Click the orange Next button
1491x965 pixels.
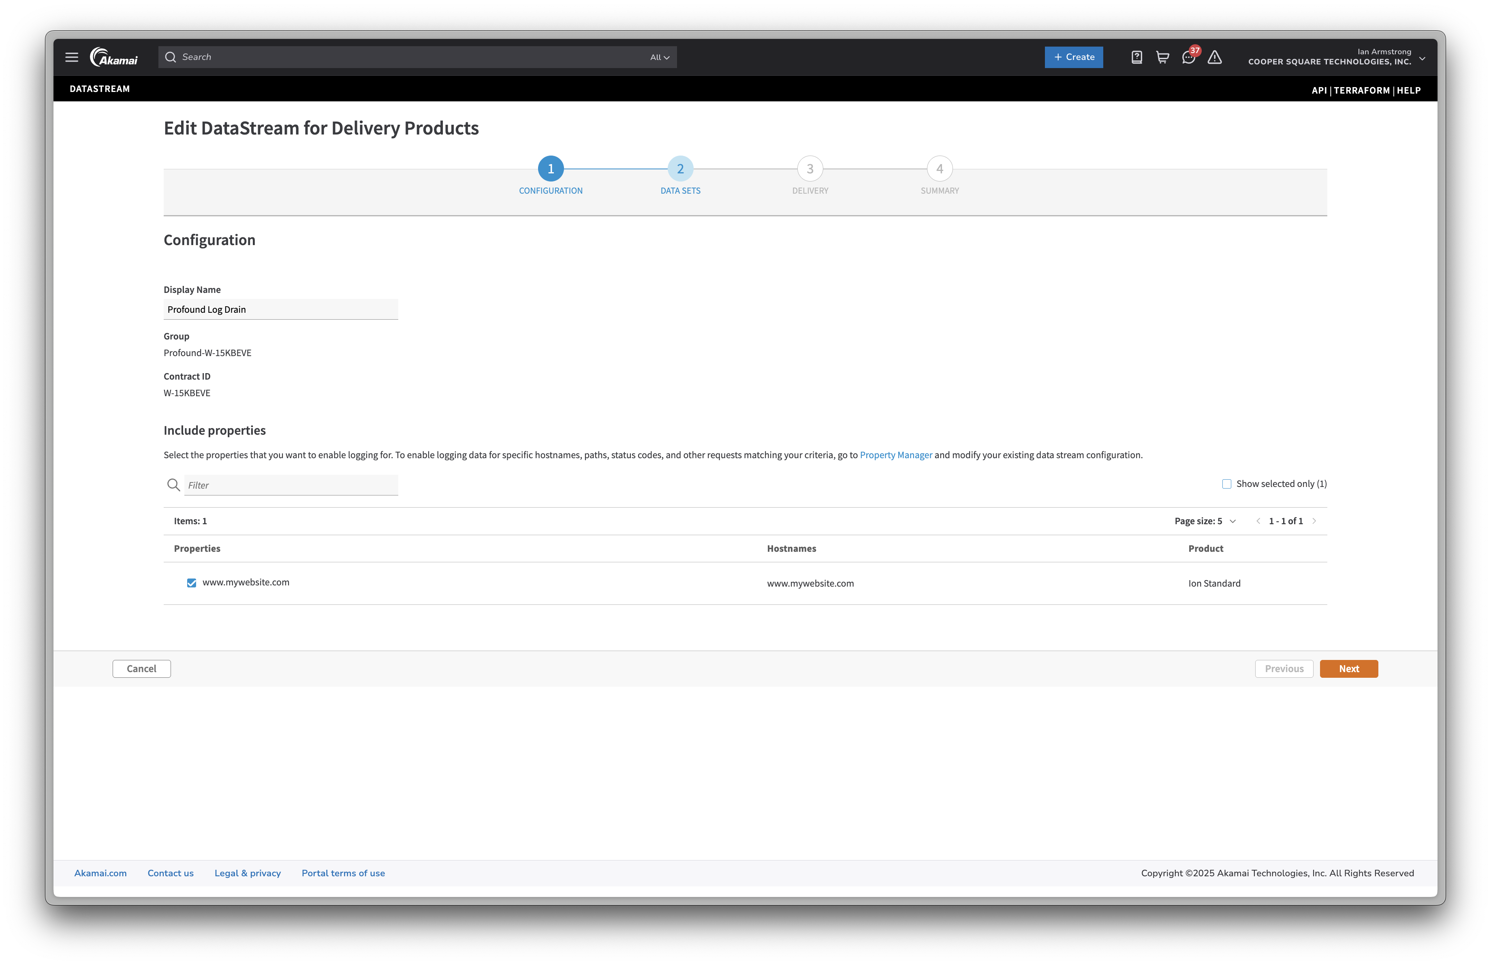tap(1348, 669)
